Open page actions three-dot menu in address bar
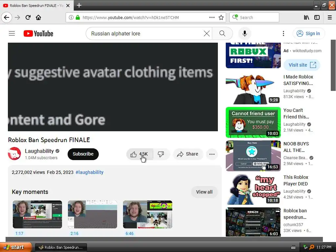 (212, 17)
